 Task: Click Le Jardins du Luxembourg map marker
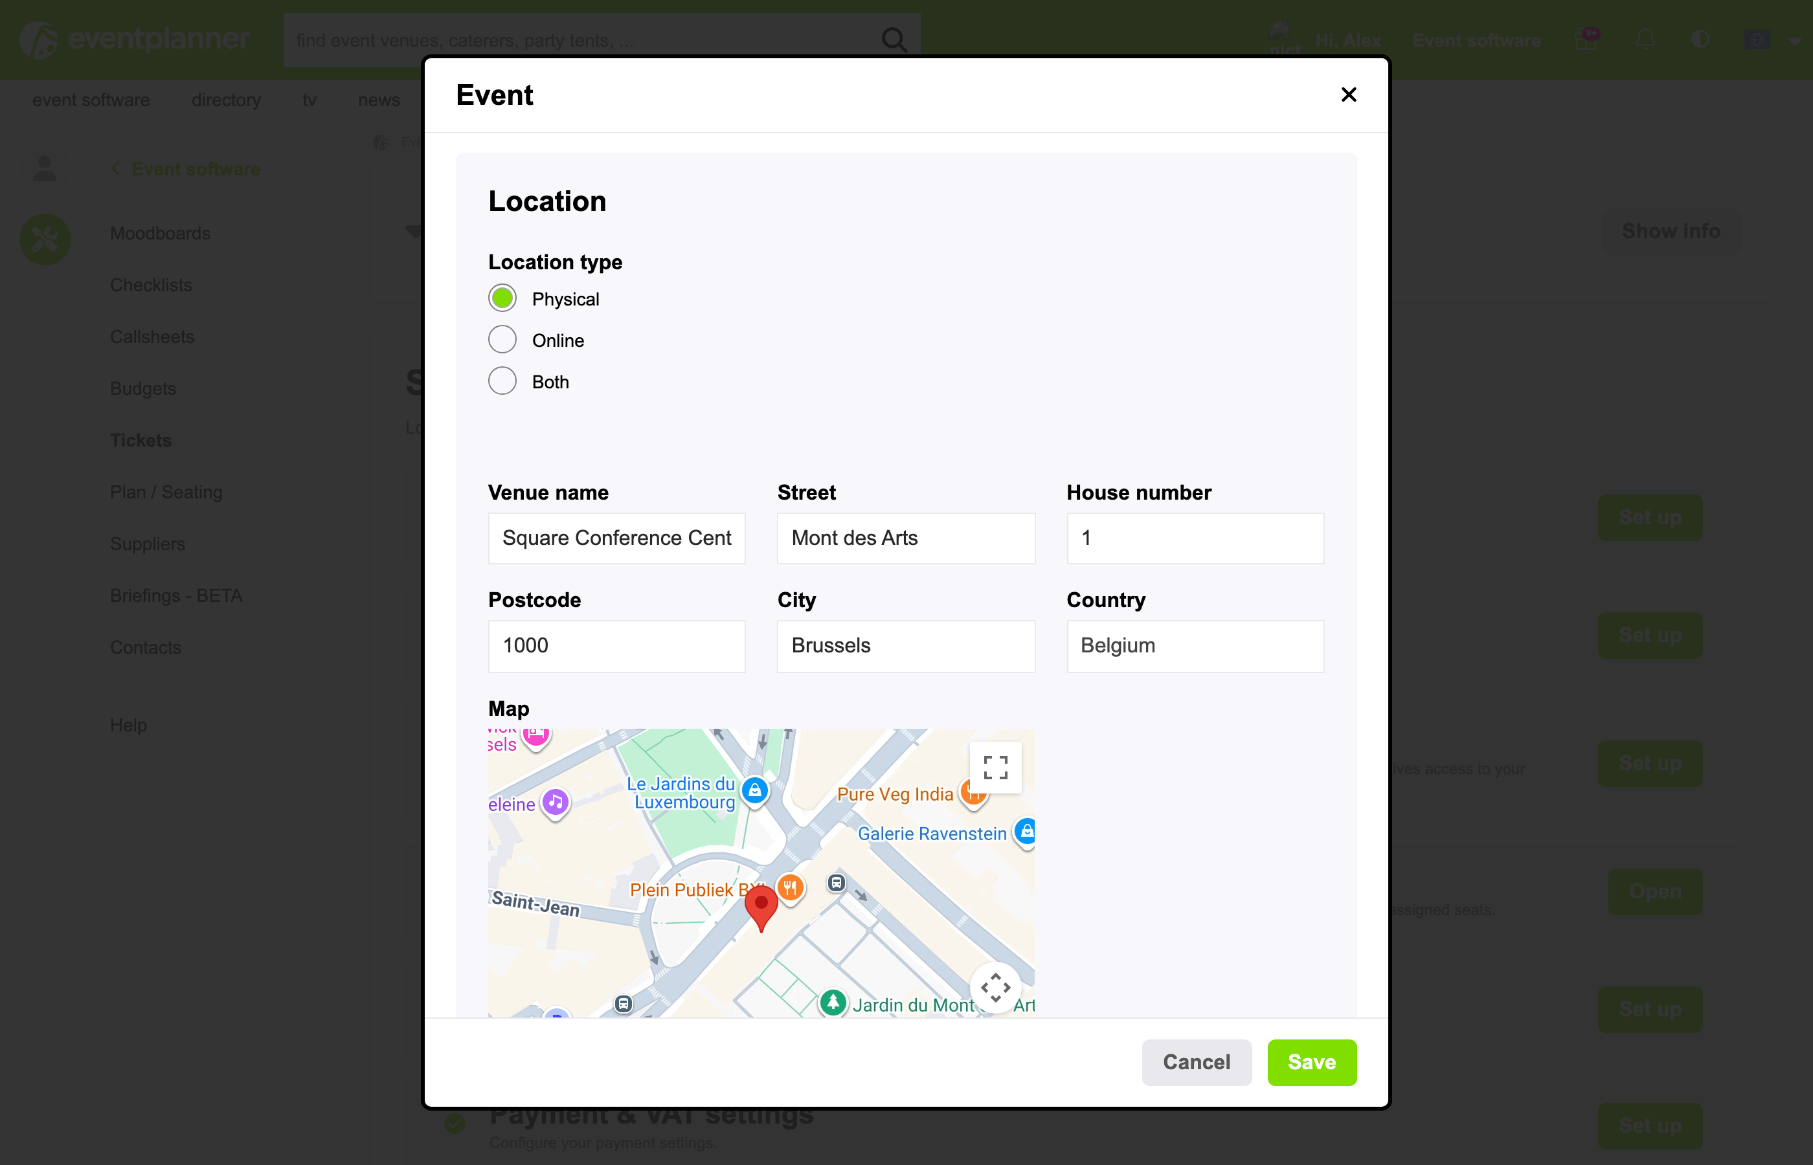point(754,792)
